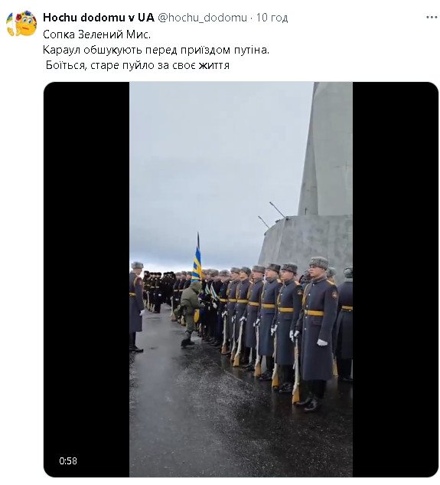440x485 pixels.
Task: Open the Hochu dodomu emoji profile avatar
Action: pos(21,24)
